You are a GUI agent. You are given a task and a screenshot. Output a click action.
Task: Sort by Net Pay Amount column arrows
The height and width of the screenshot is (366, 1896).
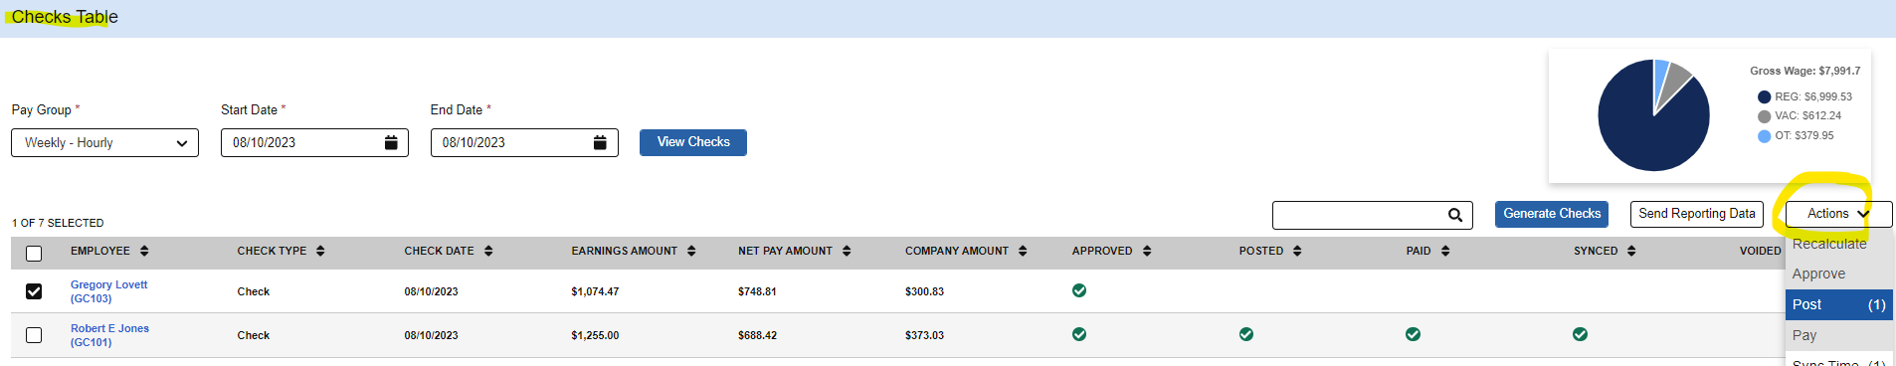847,252
